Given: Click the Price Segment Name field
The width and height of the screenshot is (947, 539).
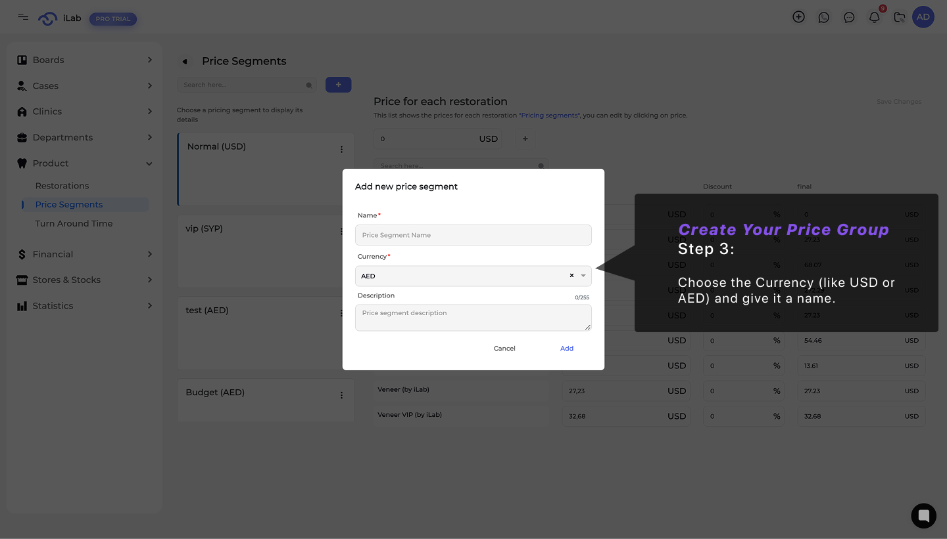Looking at the screenshot, I should (x=473, y=235).
